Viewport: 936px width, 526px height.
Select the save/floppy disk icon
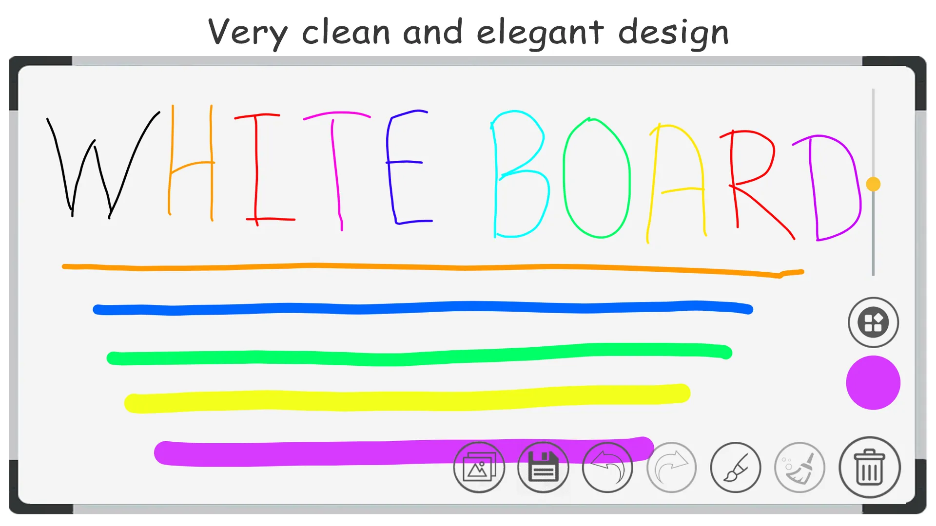click(x=542, y=466)
